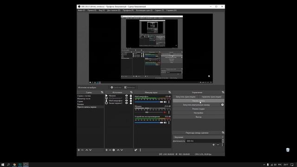Add a scene transition with the plus icon
The height and width of the screenshot is (167, 297).
[213, 145]
